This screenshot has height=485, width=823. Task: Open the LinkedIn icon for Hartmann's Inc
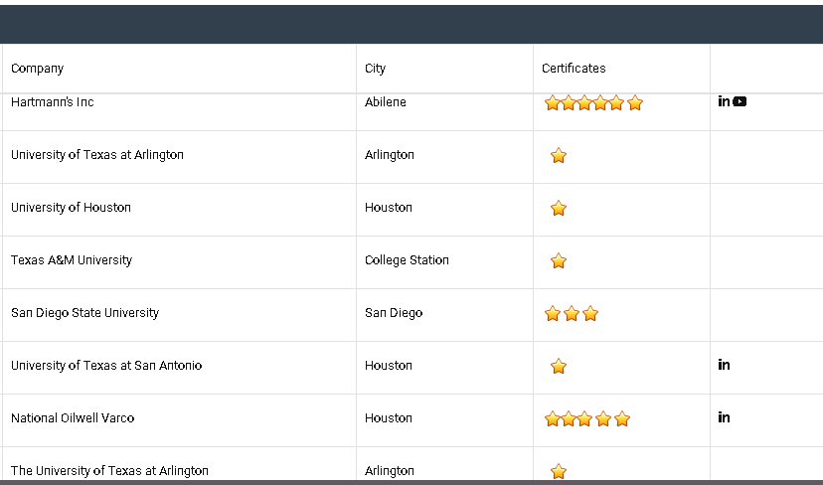click(x=724, y=101)
